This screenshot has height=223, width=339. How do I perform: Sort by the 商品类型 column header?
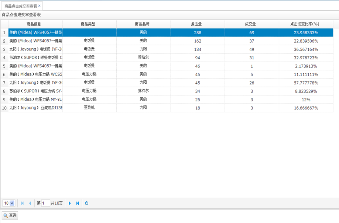tap(89, 24)
